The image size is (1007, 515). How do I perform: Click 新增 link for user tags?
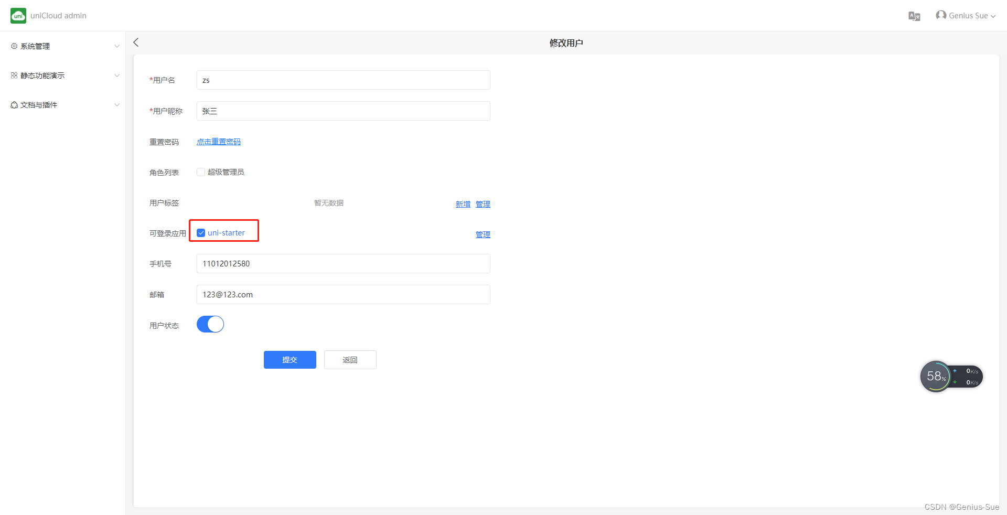pyautogui.click(x=463, y=204)
